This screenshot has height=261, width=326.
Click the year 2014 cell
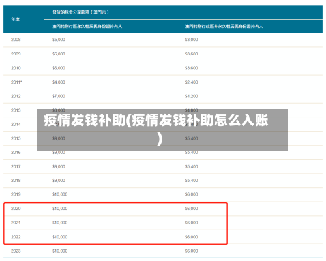pos(16,124)
